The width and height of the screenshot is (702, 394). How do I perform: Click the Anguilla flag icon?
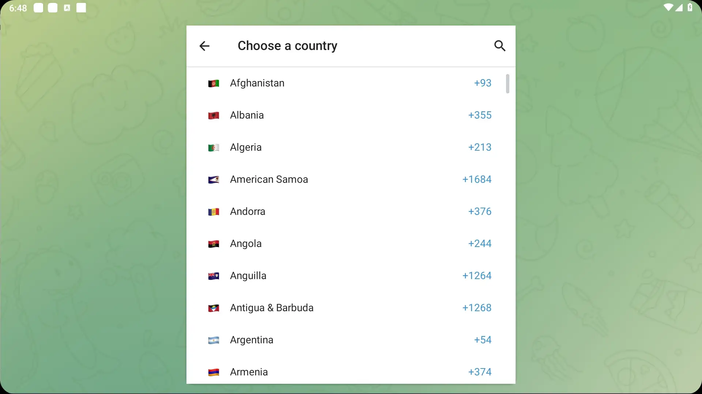pyautogui.click(x=214, y=276)
